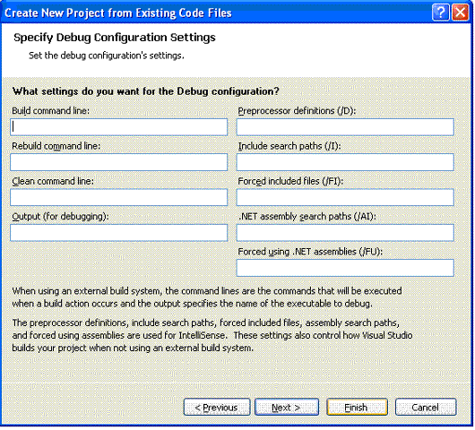Select the .NET assembly search paths field

345,233
